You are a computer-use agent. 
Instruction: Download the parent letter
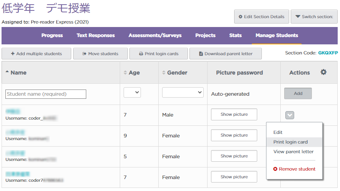[225, 54]
